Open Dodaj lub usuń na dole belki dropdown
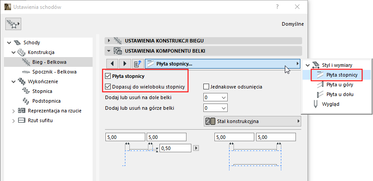Viewport: 373px width, 181px height. 215,97
